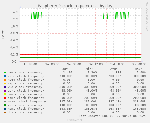Click the 'Avg:' column header
The image size is (150, 123).
[114, 69]
